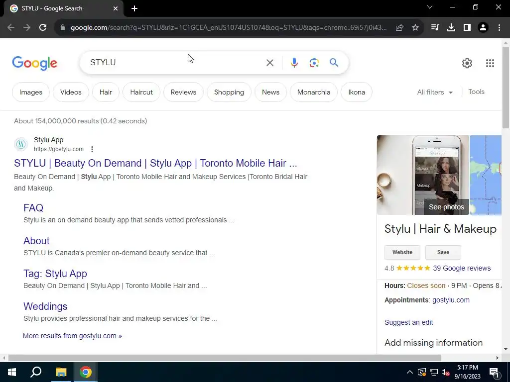
Task: Search by image with the Lens icon
Action: [314, 63]
